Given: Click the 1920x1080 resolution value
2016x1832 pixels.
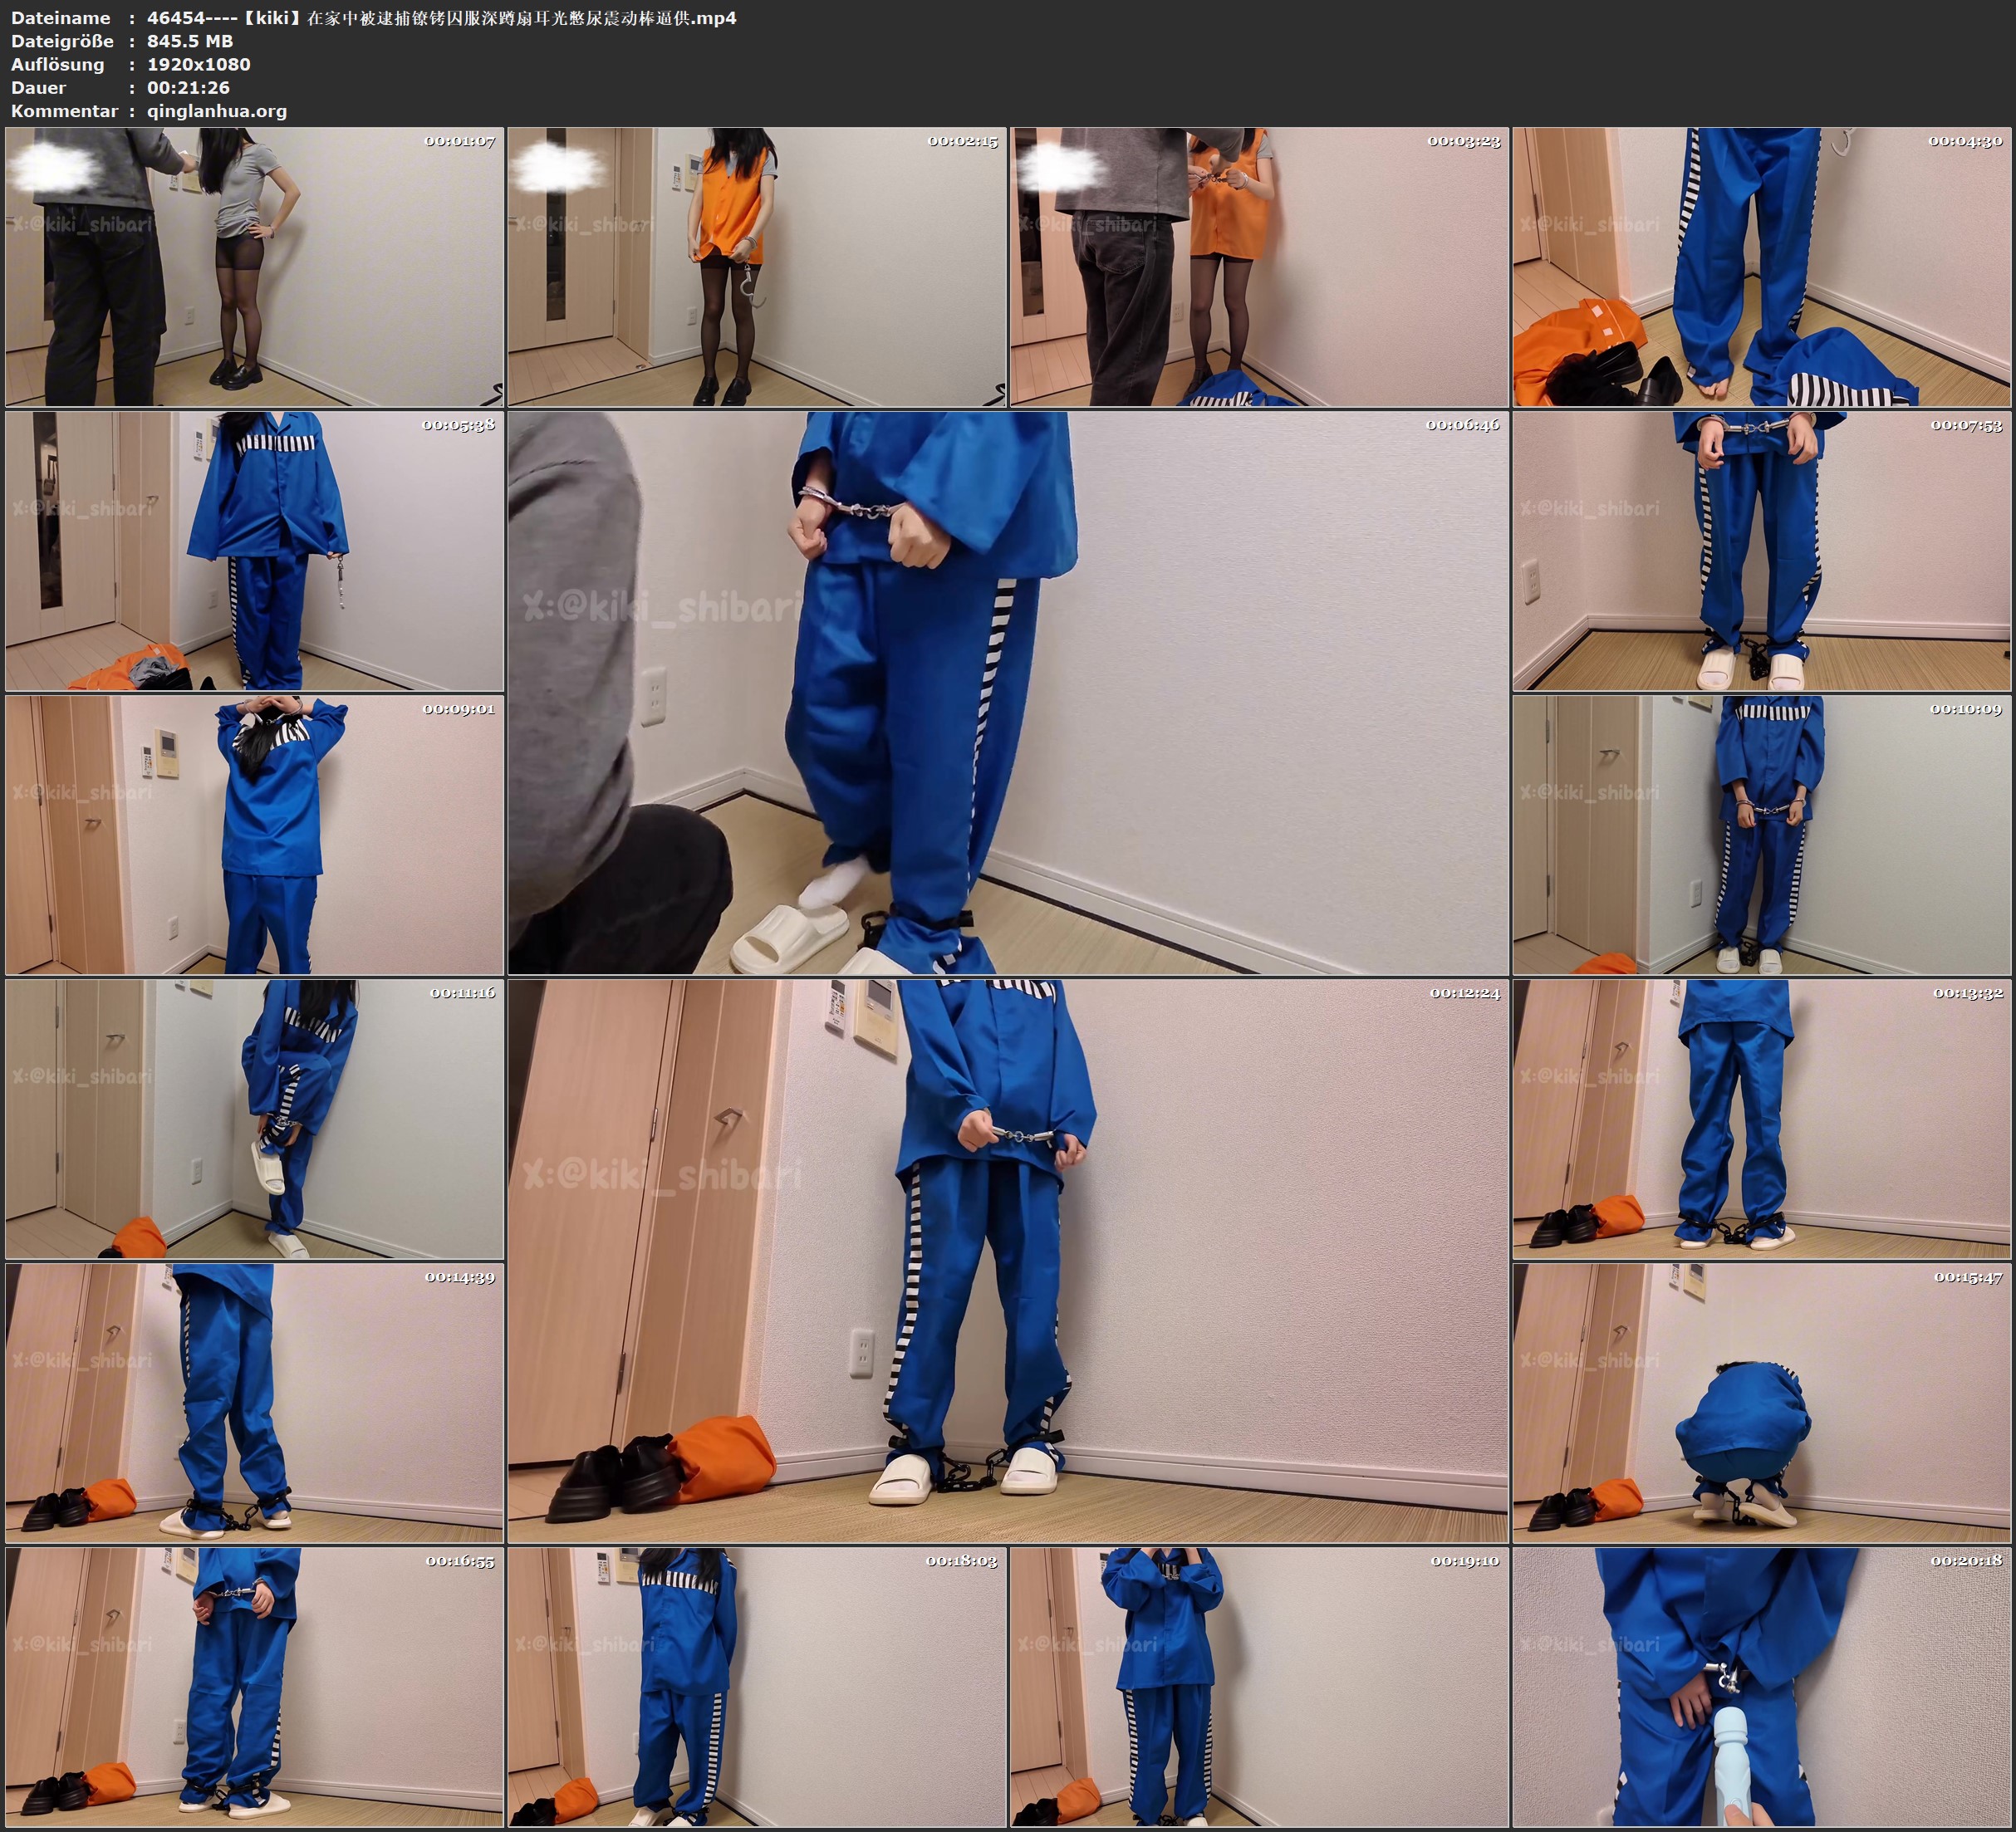Looking at the screenshot, I should (x=199, y=64).
